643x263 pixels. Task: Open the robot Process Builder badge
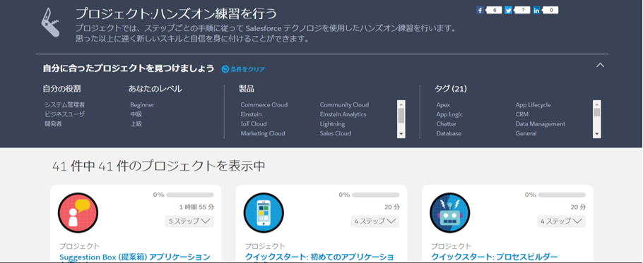point(450,213)
